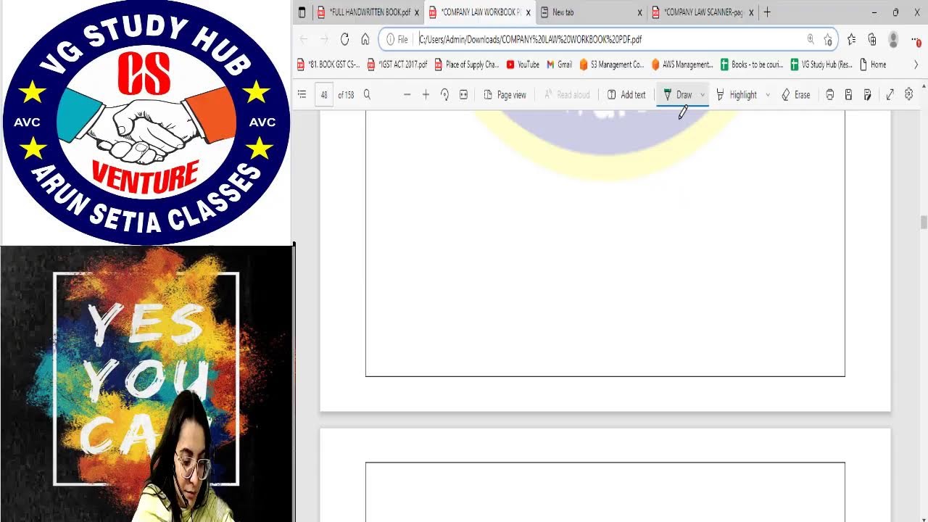Image resolution: width=928 pixels, height=522 pixels.
Task: Open the browser profile avatar
Action: pyautogui.click(x=893, y=39)
